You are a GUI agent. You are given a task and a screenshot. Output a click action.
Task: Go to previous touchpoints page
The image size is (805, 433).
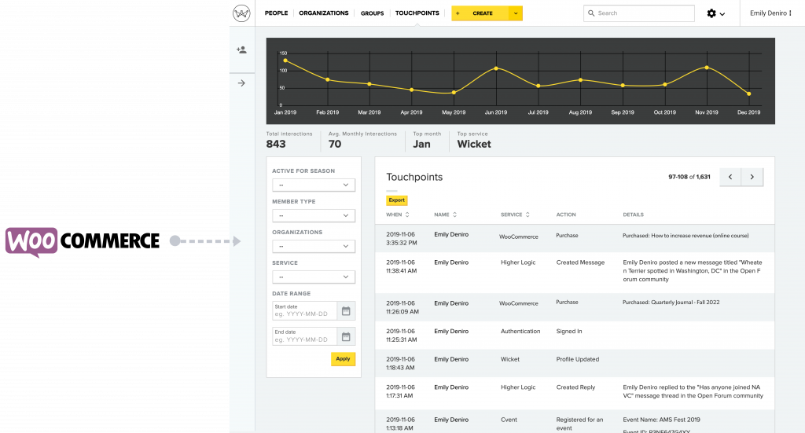tap(730, 177)
